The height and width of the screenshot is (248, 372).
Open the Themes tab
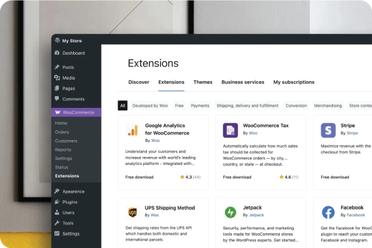pos(203,82)
